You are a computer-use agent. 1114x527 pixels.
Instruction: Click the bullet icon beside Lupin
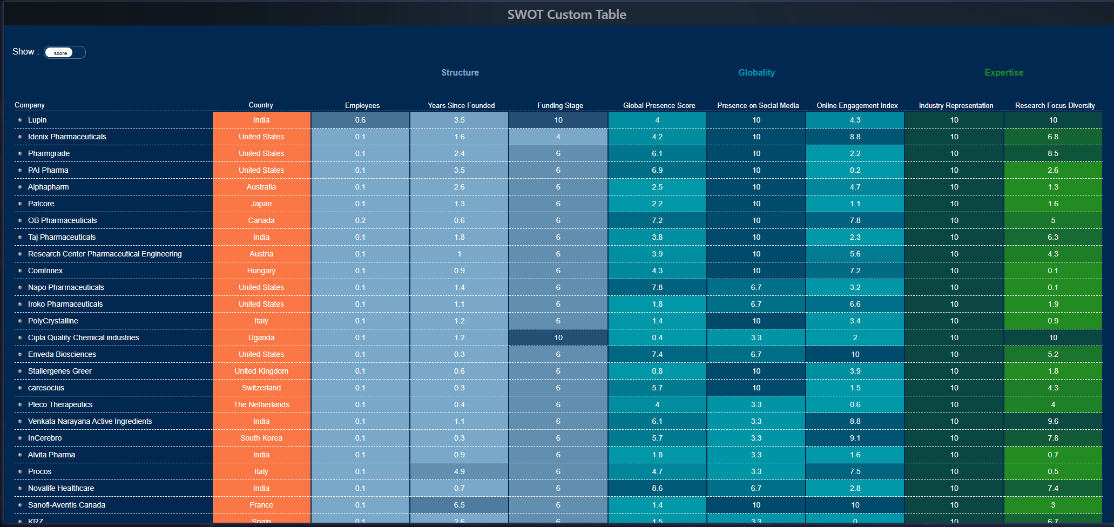20,120
